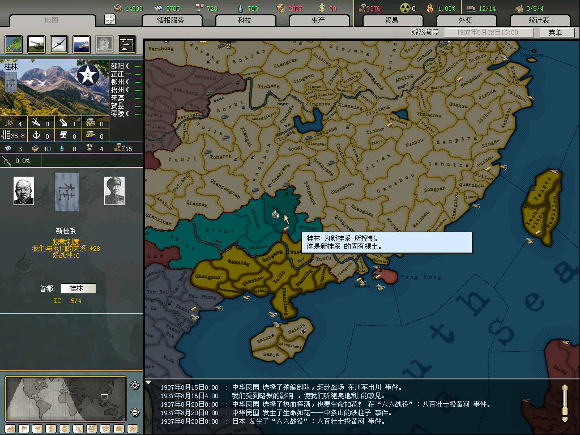Open the 情报服务 tab
The width and height of the screenshot is (580, 435).
tap(171, 20)
